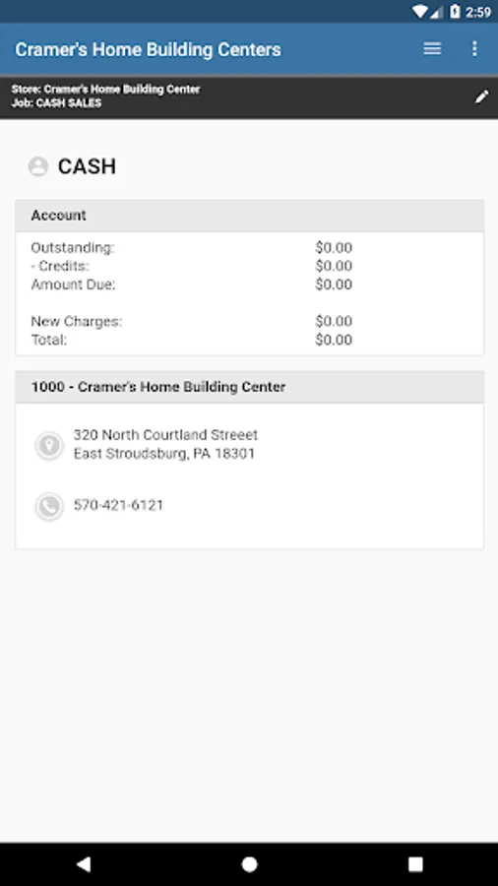Tap the map pin location icon
Screen dimensions: 498x886
pyautogui.click(x=49, y=445)
